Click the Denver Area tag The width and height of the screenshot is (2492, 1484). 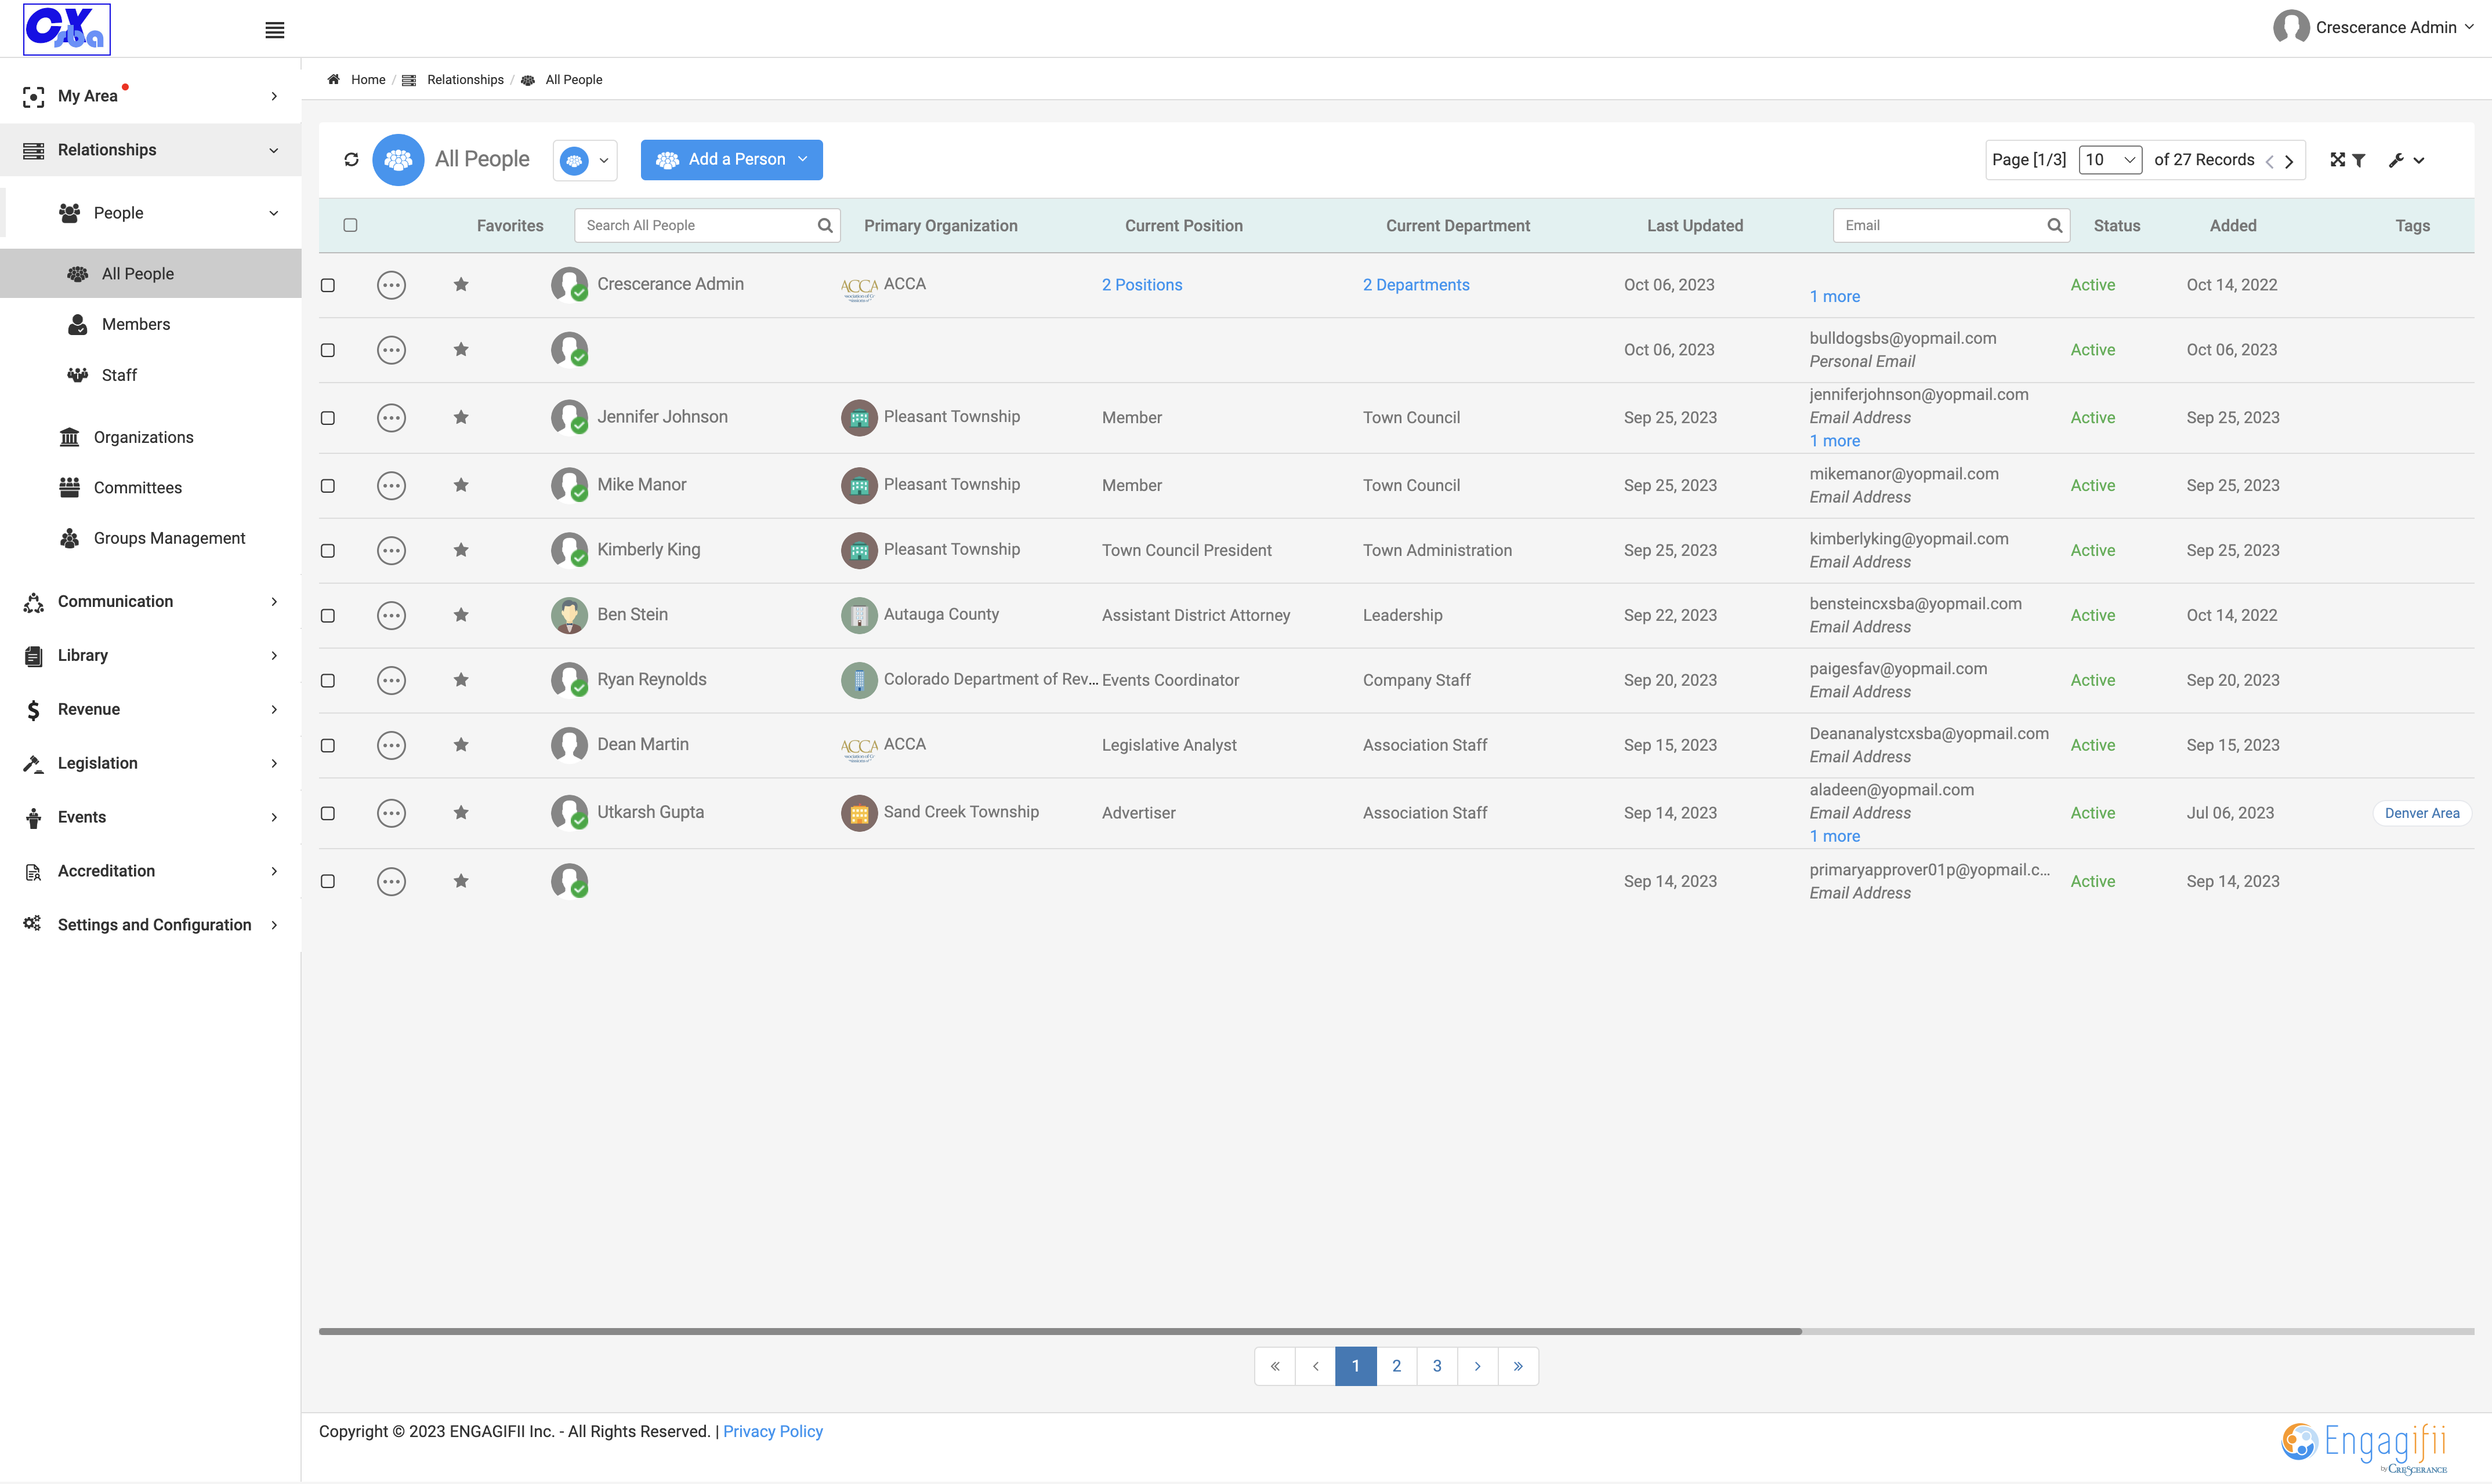pos(2421,813)
